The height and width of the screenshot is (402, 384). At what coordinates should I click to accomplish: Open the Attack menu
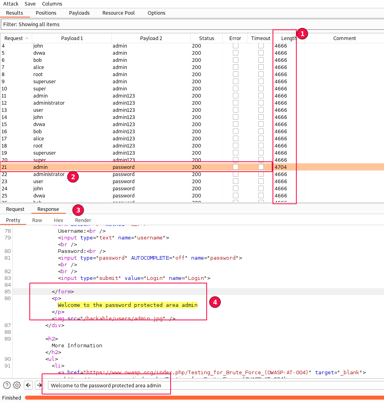[11, 4]
